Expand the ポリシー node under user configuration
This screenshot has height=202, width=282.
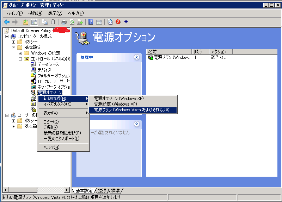[x=13, y=121]
